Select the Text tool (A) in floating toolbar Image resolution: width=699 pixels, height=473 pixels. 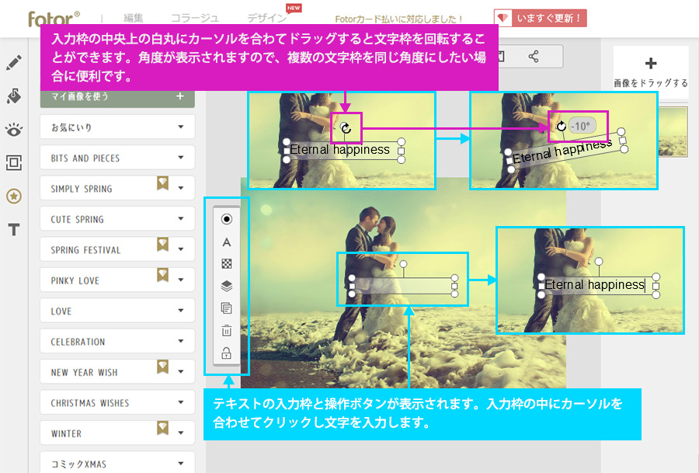click(x=227, y=242)
